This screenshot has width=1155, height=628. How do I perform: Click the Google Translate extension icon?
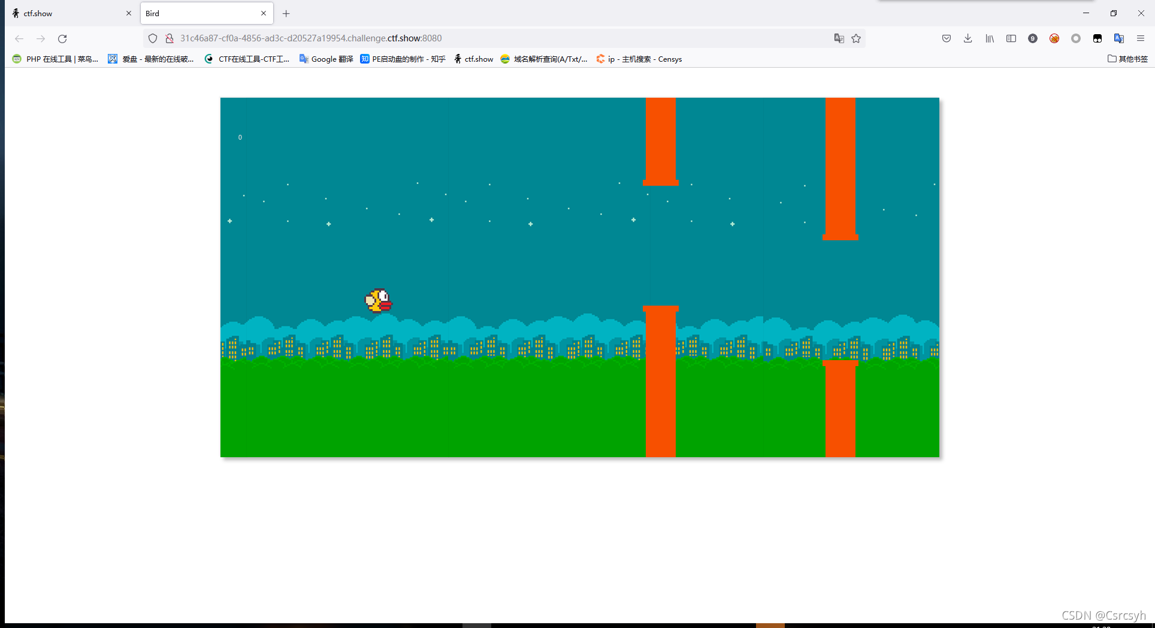coord(1119,38)
